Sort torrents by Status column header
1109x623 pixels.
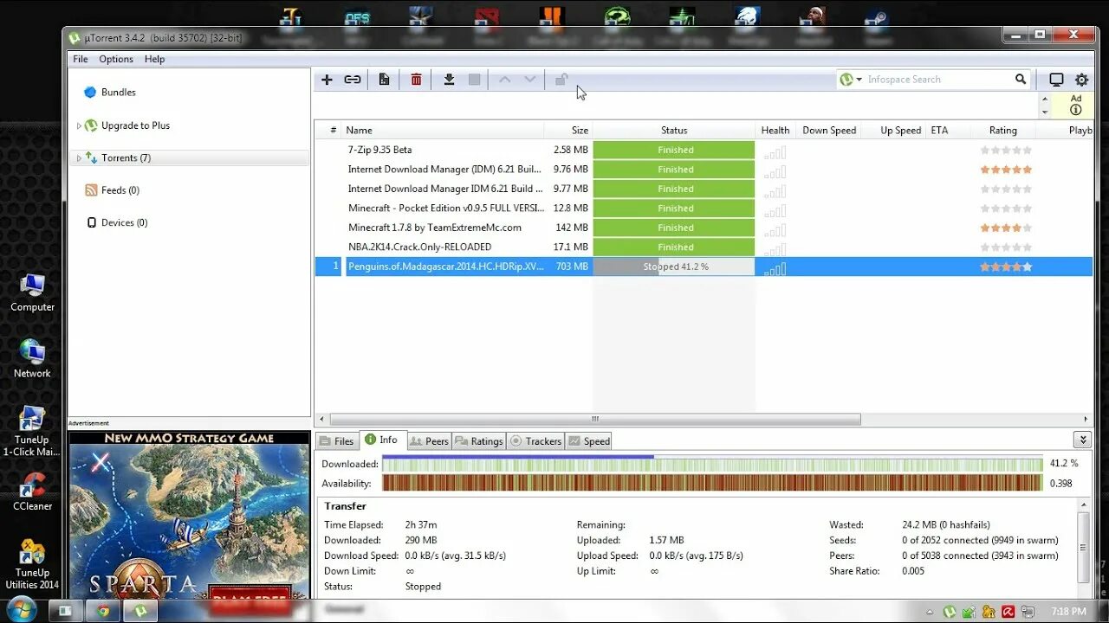coord(674,131)
